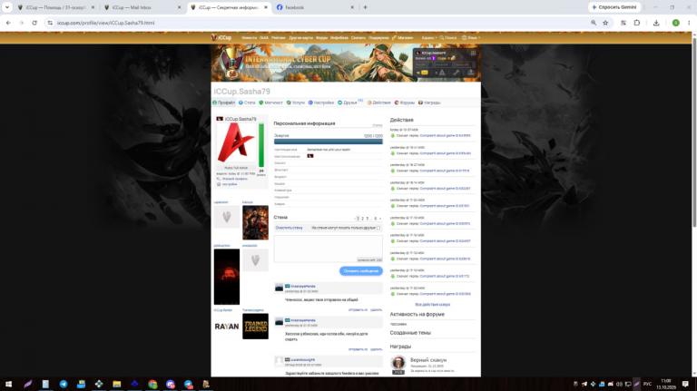
Task: Open File Explorer from the taskbar
Action: pos(116,384)
